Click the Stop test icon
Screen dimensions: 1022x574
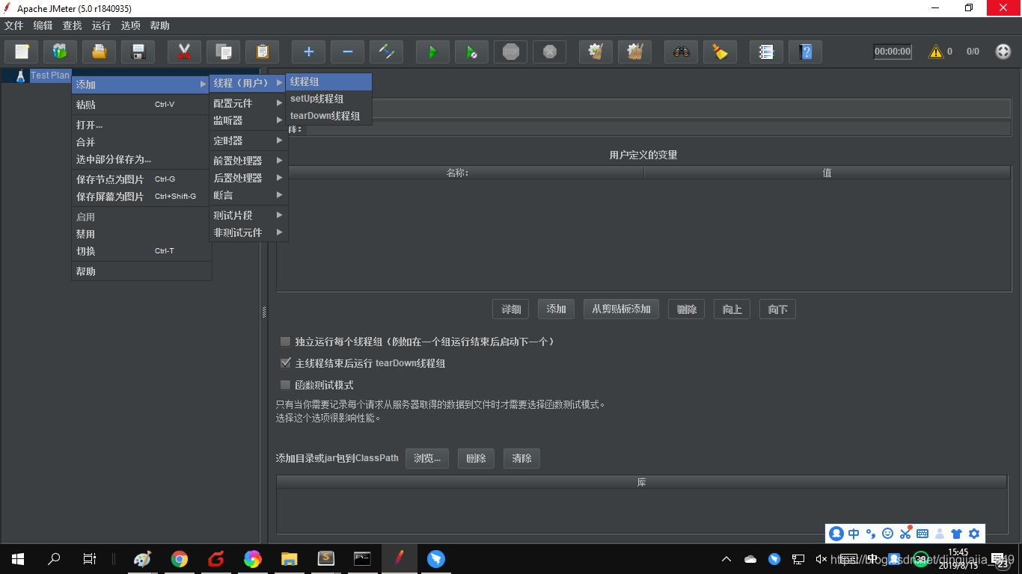coord(511,52)
